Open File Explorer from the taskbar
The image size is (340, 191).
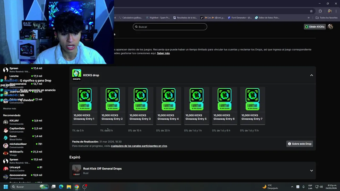point(69,187)
